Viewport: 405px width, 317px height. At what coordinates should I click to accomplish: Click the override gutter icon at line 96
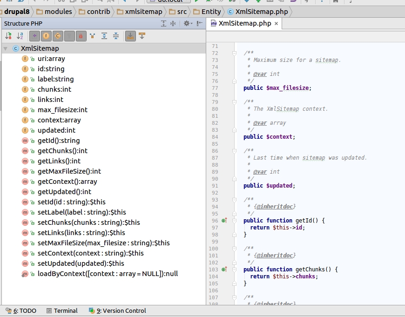224,220
